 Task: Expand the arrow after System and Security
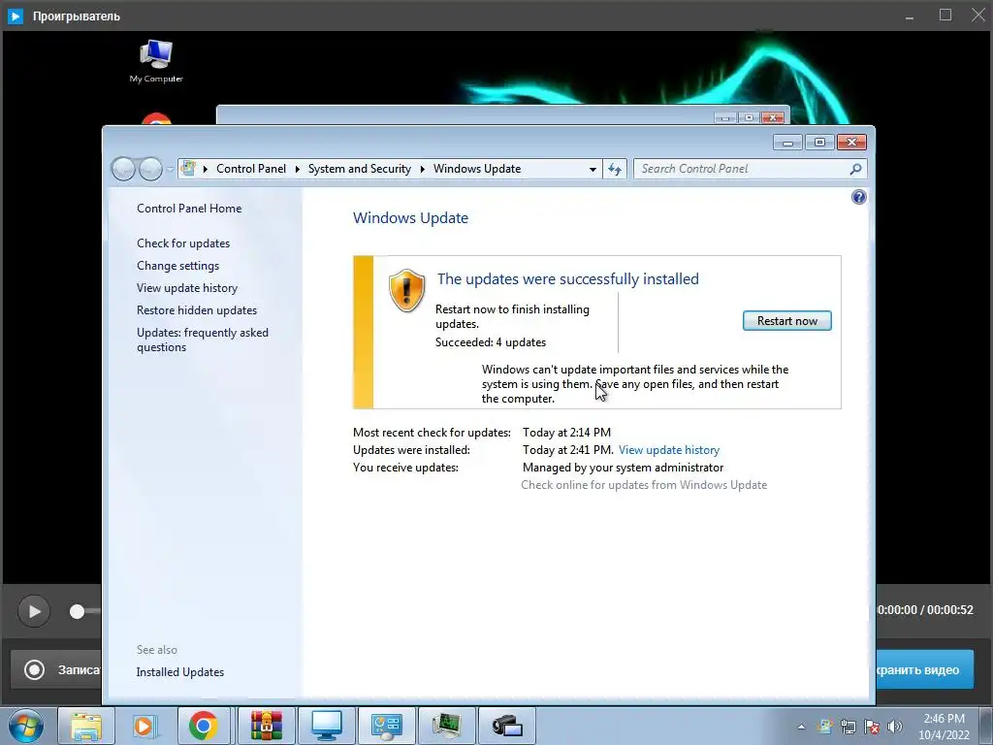(x=423, y=169)
